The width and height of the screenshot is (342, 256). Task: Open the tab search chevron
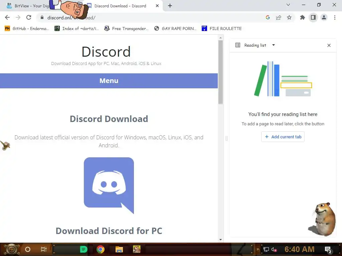[288, 5]
